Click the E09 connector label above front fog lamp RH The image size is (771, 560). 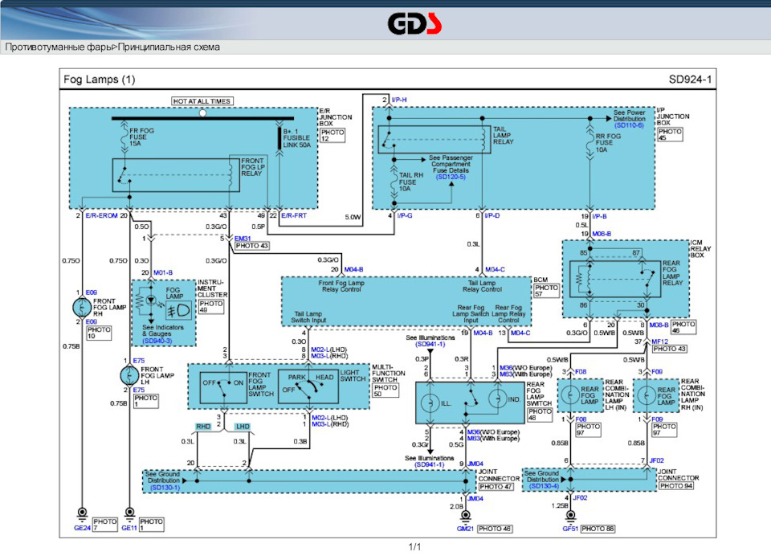click(x=93, y=293)
